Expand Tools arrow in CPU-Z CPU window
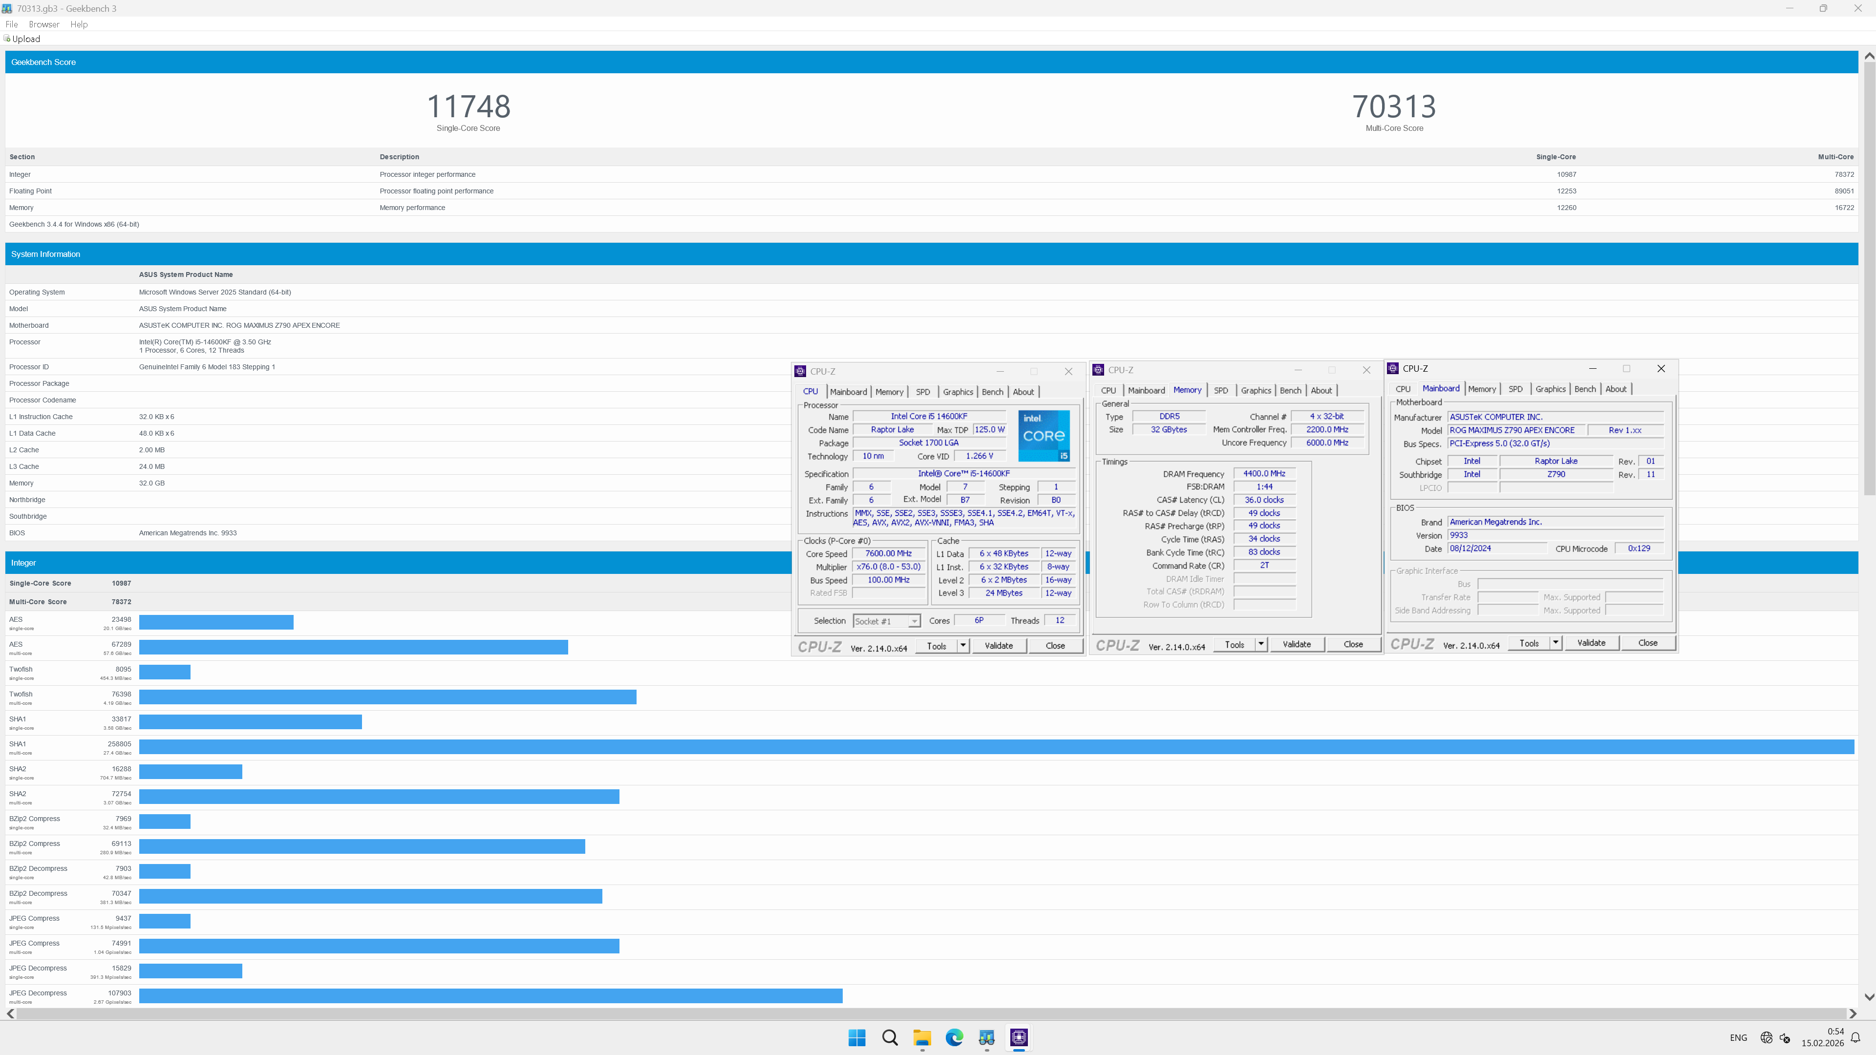Image resolution: width=1876 pixels, height=1055 pixels. (x=963, y=645)
